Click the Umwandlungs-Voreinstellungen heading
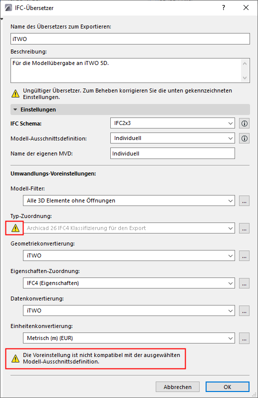Image resolution: width=258 pixels, height=398 pixels. [53, 173]
